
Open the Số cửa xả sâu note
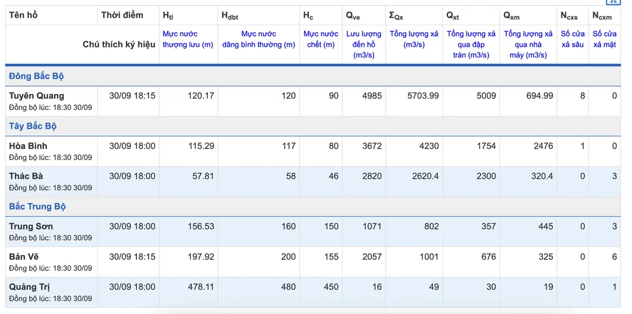coord(573,40)
